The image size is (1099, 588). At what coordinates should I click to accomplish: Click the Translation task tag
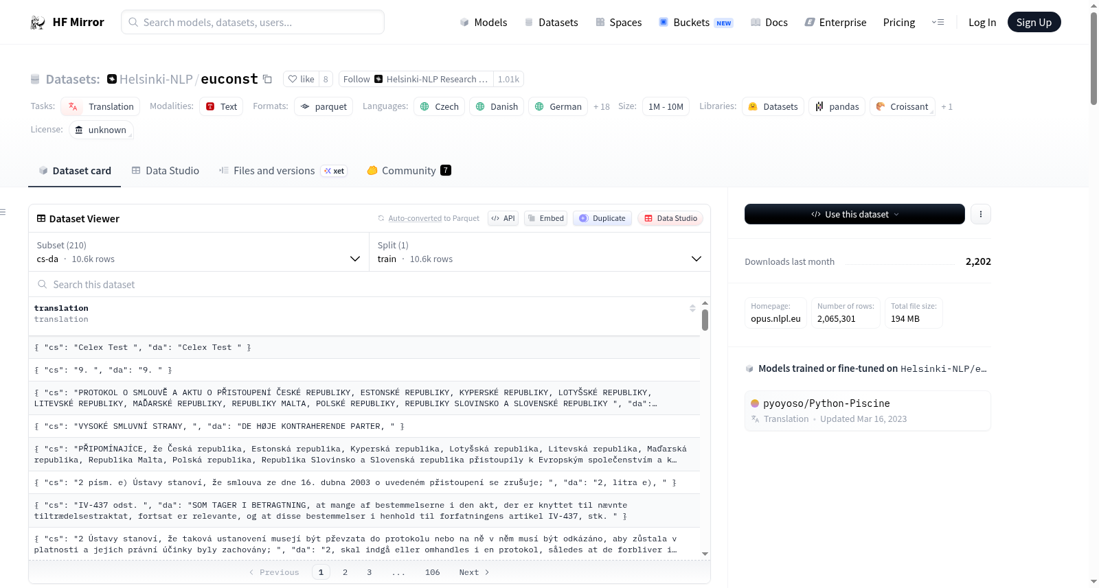[100, 106]
